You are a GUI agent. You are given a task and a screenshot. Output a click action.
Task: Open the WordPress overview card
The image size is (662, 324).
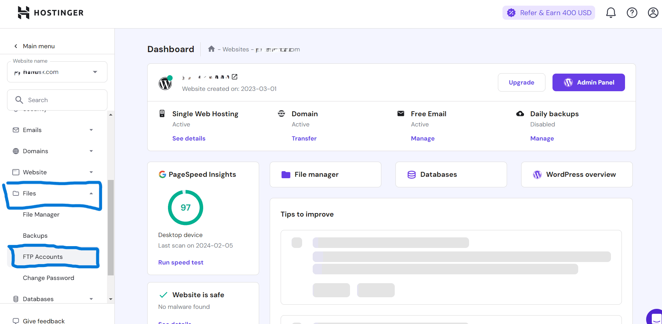(x=577, y=174)
